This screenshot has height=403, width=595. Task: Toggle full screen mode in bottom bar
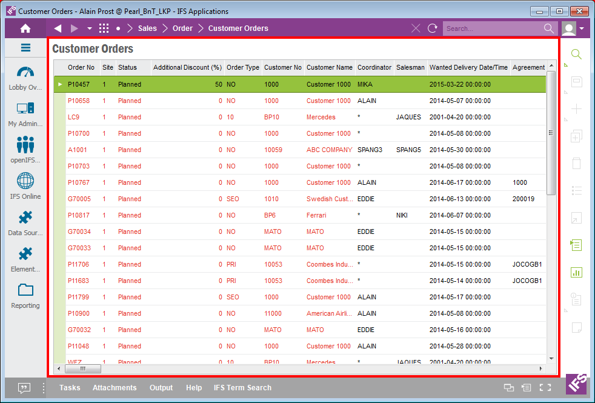(x=545, y=388)
